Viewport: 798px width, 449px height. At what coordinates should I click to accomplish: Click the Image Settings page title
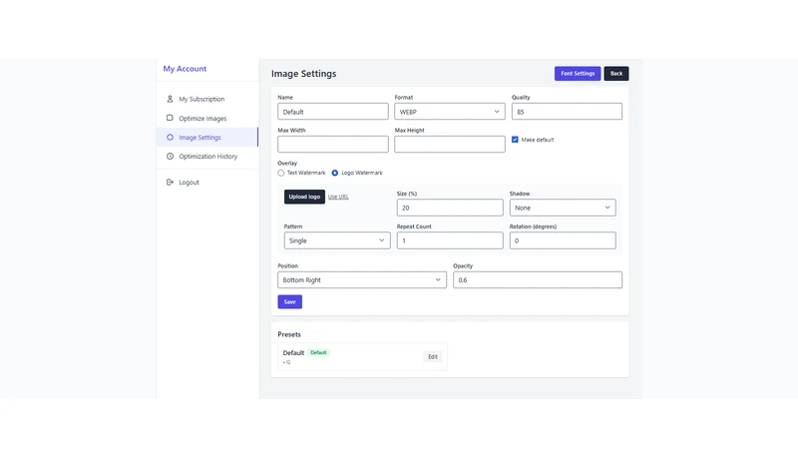[304, 74]
